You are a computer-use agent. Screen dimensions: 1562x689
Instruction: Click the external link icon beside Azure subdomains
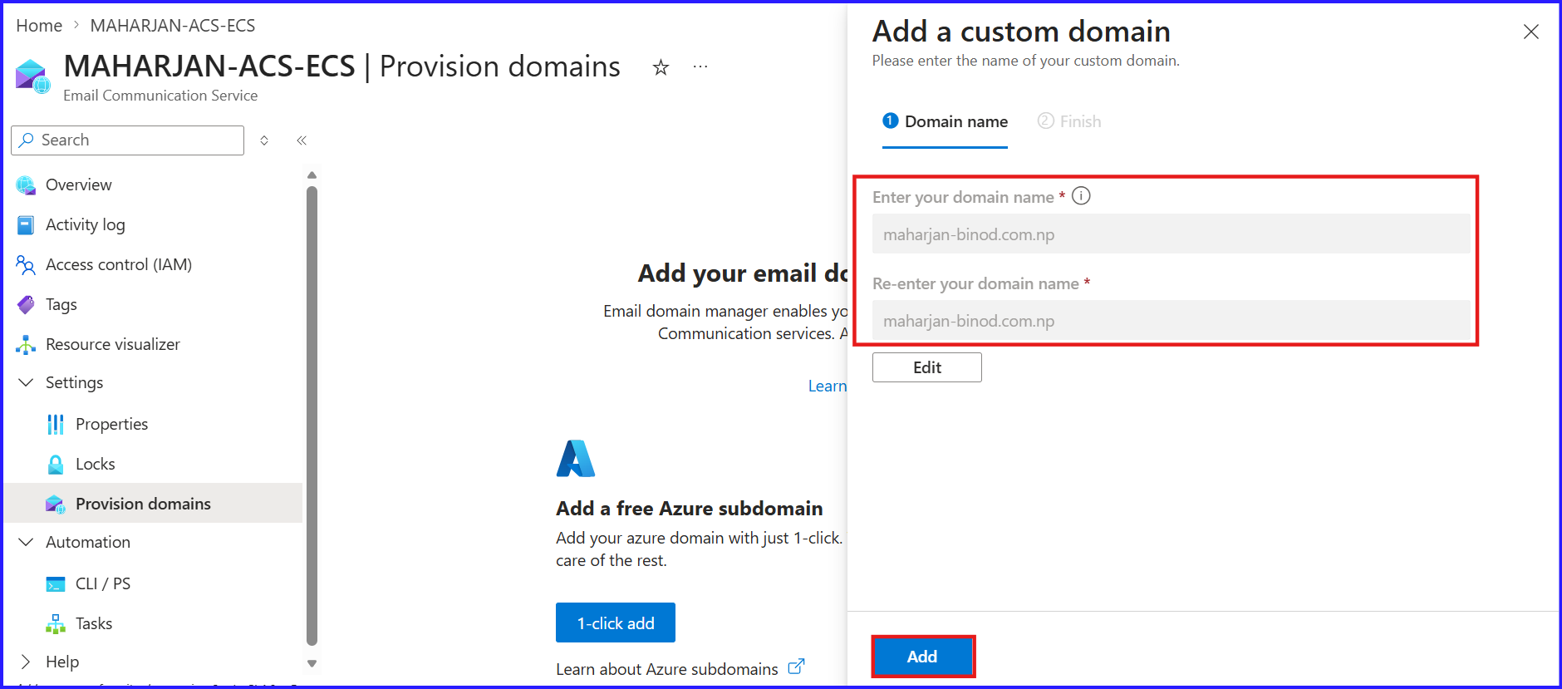[x=796, y=667]
